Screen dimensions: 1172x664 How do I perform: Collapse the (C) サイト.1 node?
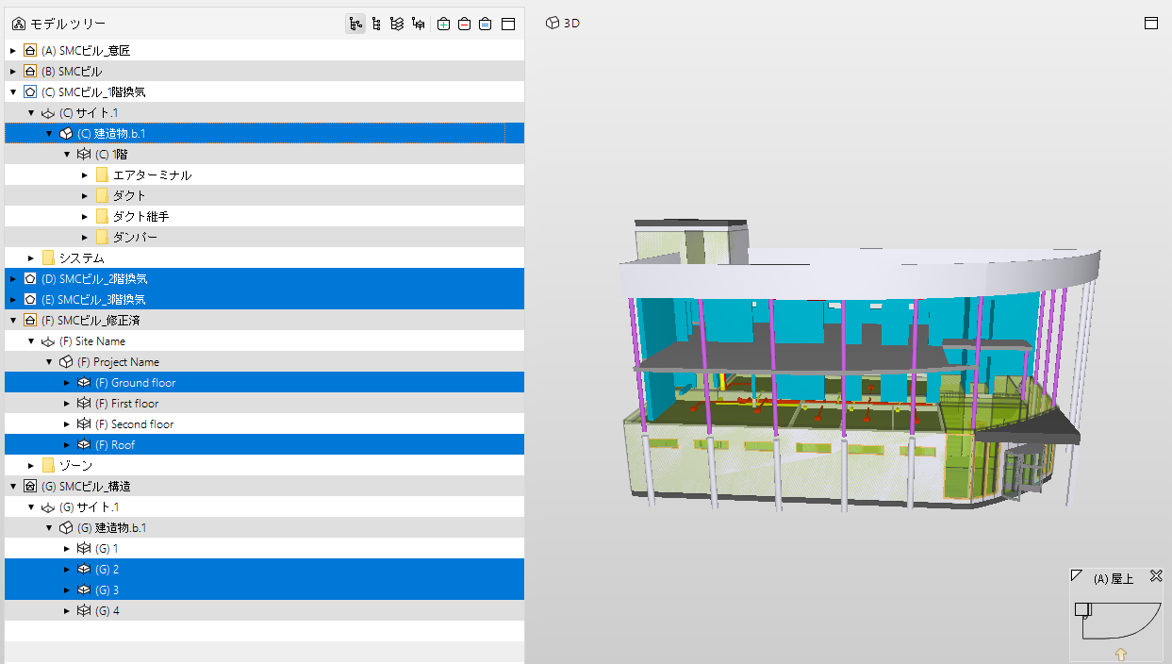tap(31, 112)
